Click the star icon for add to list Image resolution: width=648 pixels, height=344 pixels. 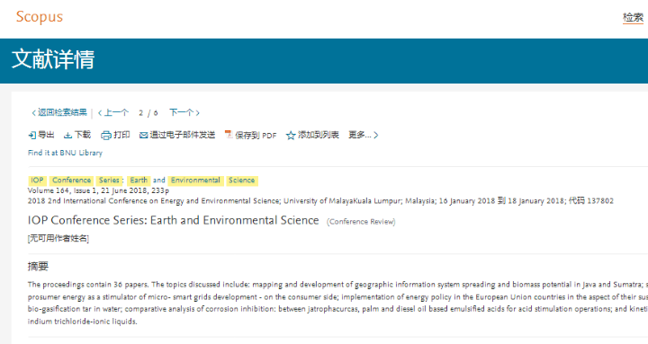291,136
